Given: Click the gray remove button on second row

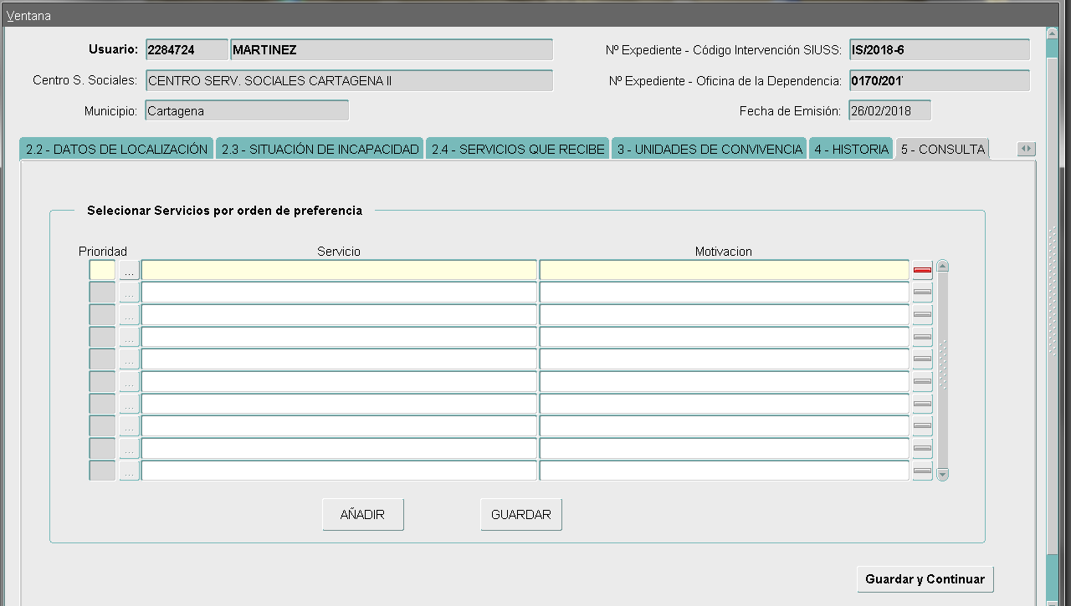Looking at the screenshot, I should coord(922,293).
